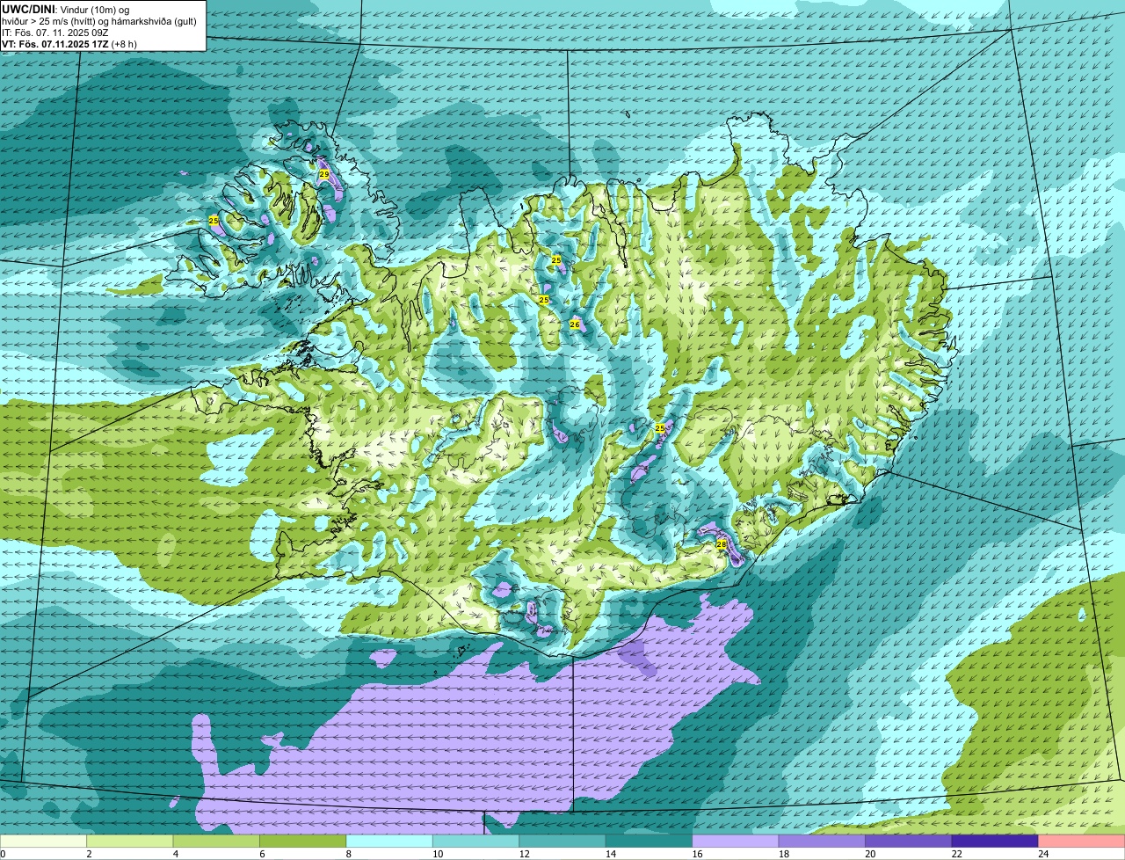Click the dark teal 14–16 m/s legend swatch
The height and width of the screenshot is (860, 1125).
pyautogui.click(x=650, y=841)
